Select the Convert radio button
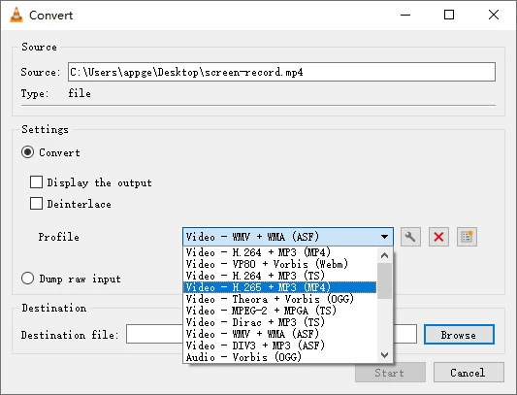 pos(28,152)
